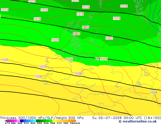
Task: Click the 1026 label over the Irish Sea
Action: click(x=78, y=73)
